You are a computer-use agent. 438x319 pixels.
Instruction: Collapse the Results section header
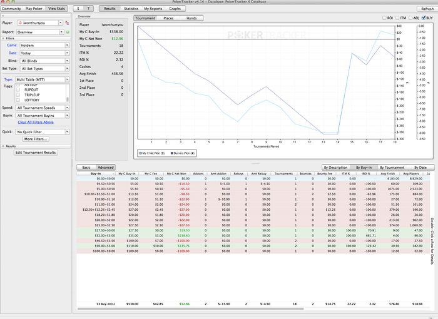[x=3, y=146]
